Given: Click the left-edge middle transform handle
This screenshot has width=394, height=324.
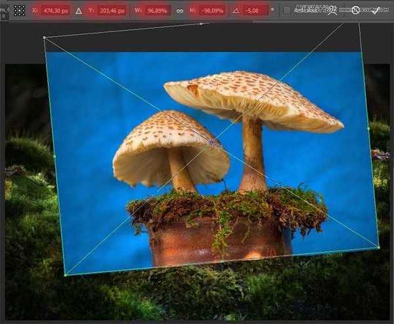Looking at the screenshot, I should point(55,156).
